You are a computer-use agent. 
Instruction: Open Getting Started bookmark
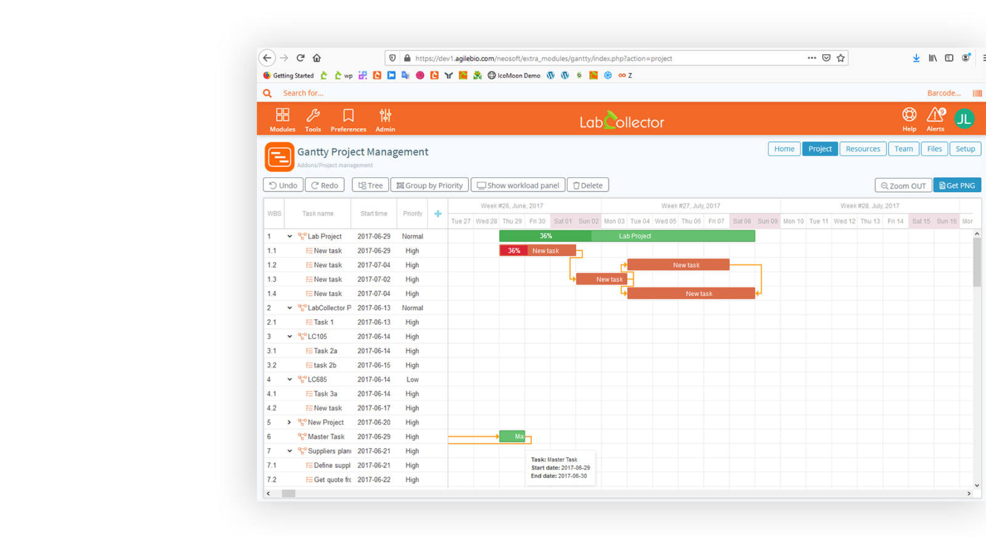coord(288,76)
